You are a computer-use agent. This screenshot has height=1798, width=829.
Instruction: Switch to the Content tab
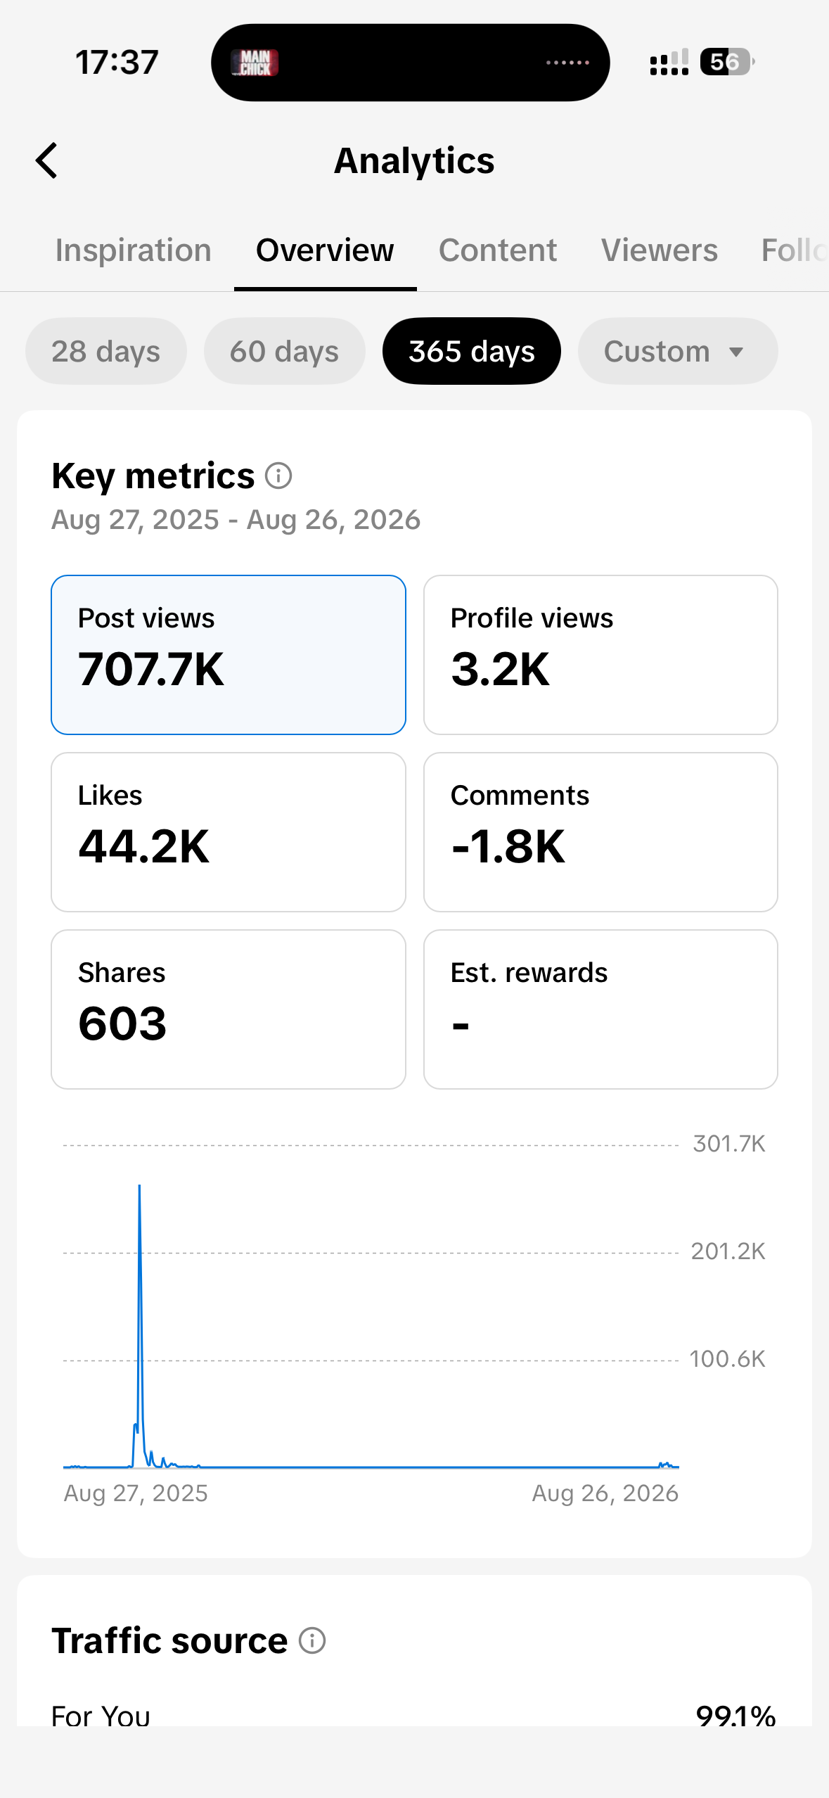[498, 250]
